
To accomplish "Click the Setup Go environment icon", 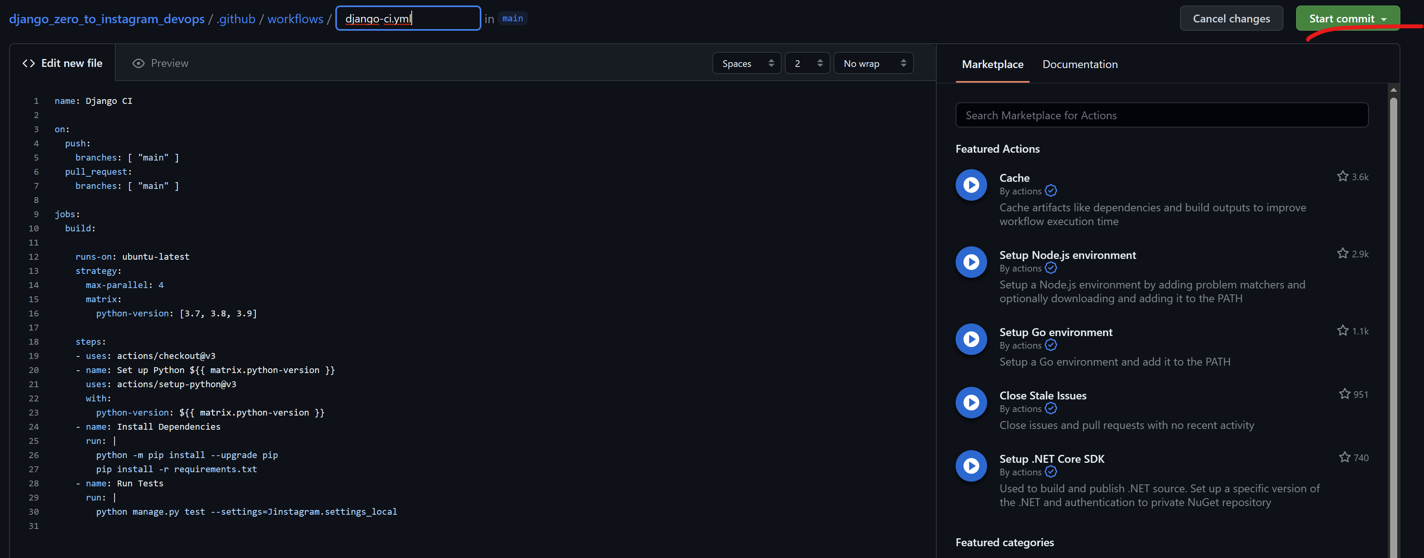I will [971, 339].
